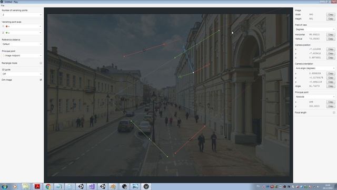Open the File menu

(3, 6)
